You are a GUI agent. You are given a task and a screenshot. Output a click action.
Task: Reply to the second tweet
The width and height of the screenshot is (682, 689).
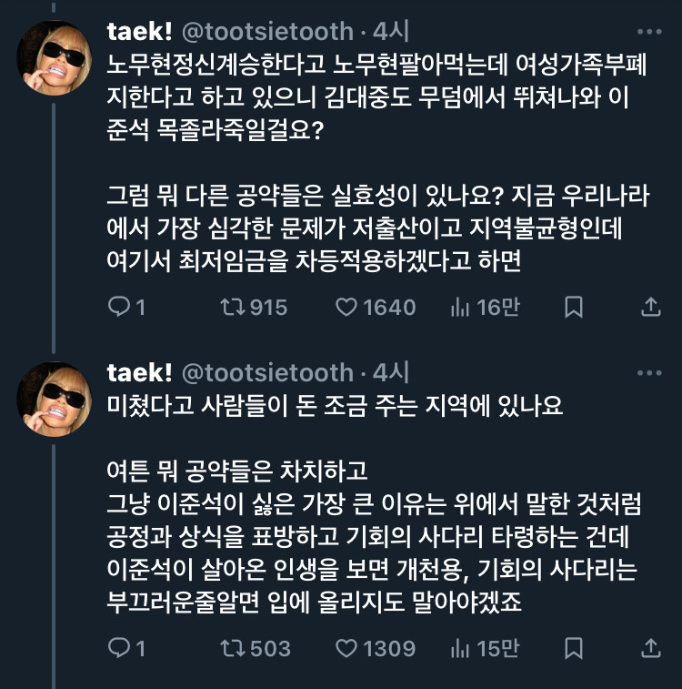pos(120,648)
